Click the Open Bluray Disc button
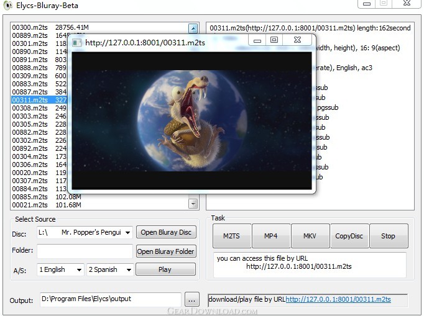This screenshot has width=424, height=316. point(166,232)
